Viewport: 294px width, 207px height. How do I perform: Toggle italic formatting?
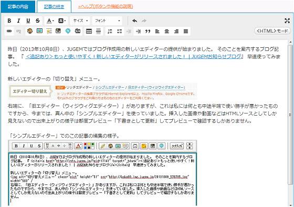[18, 20]
